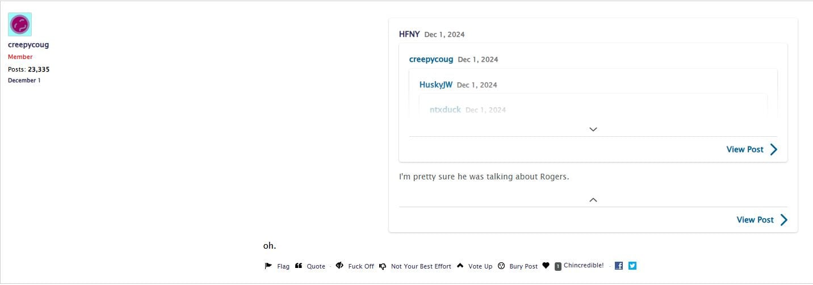This screenshot has width=813, height=285.
Task: Click the Vote Up arrow icon
Action: (460, 266)
